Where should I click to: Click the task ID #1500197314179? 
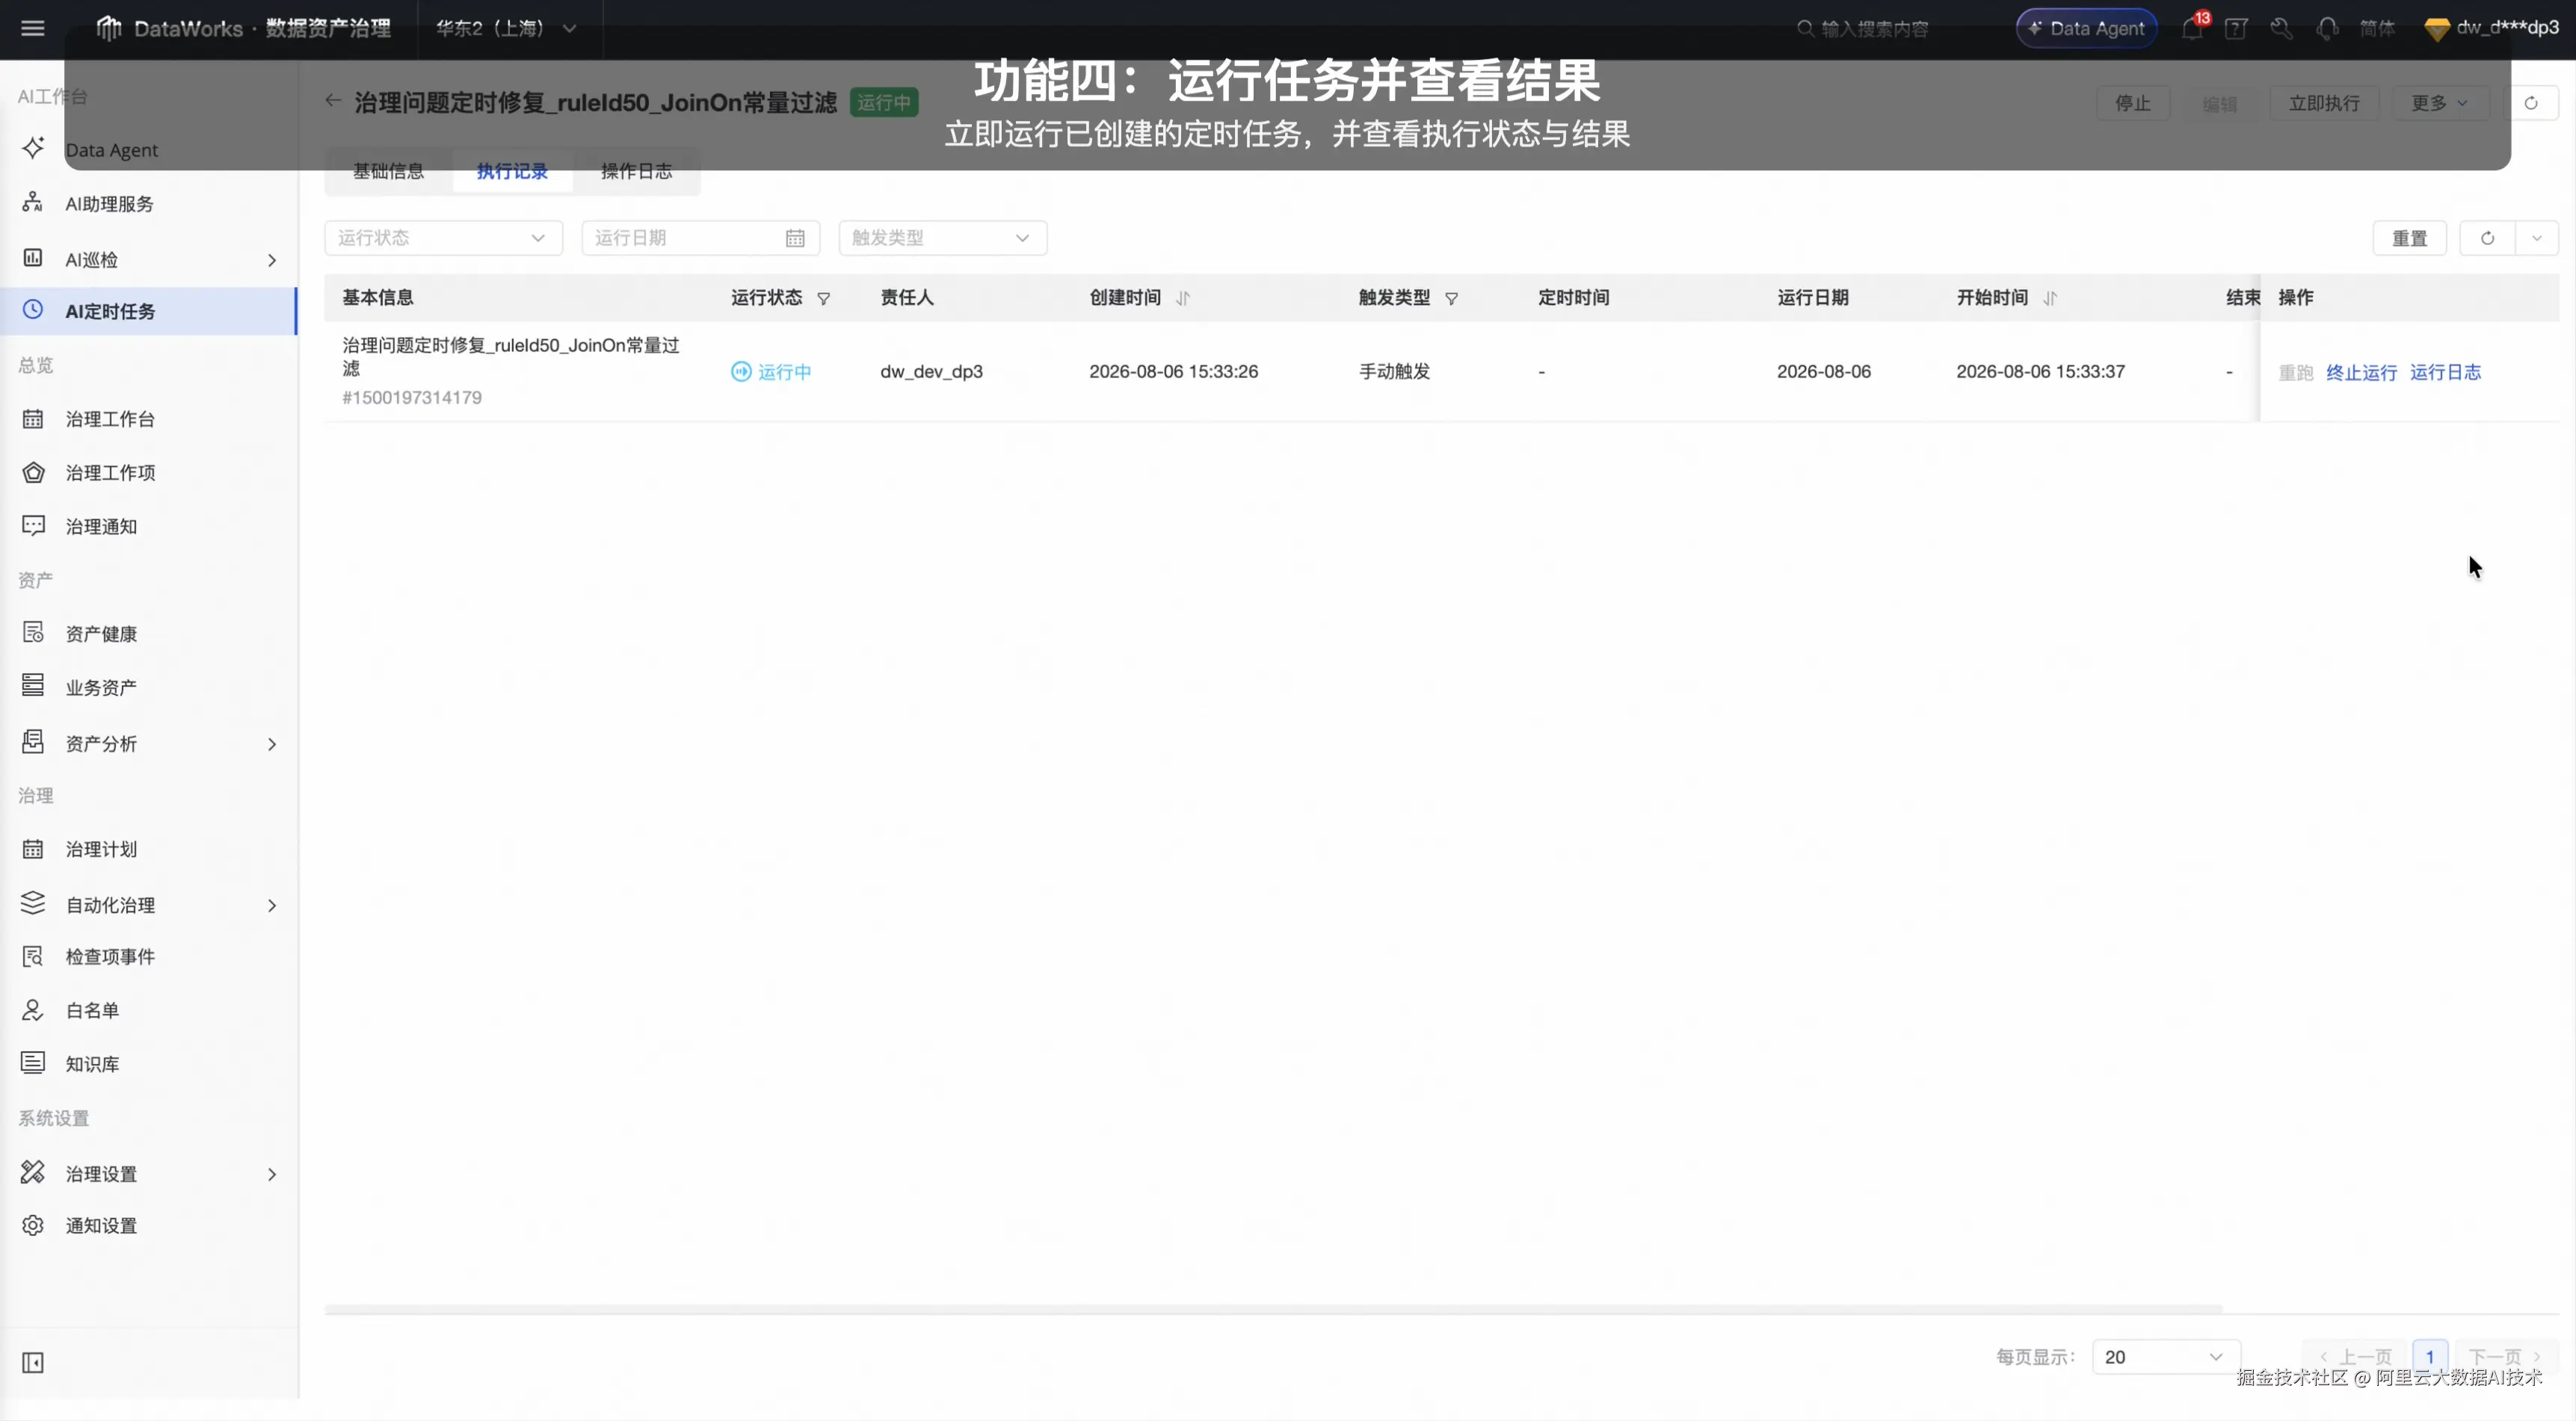click(412, 397)
